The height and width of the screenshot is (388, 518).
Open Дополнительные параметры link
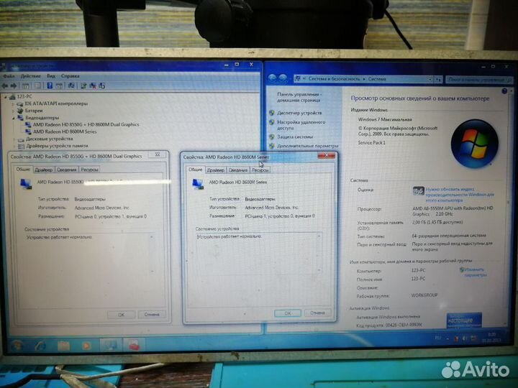click(308, 146)
